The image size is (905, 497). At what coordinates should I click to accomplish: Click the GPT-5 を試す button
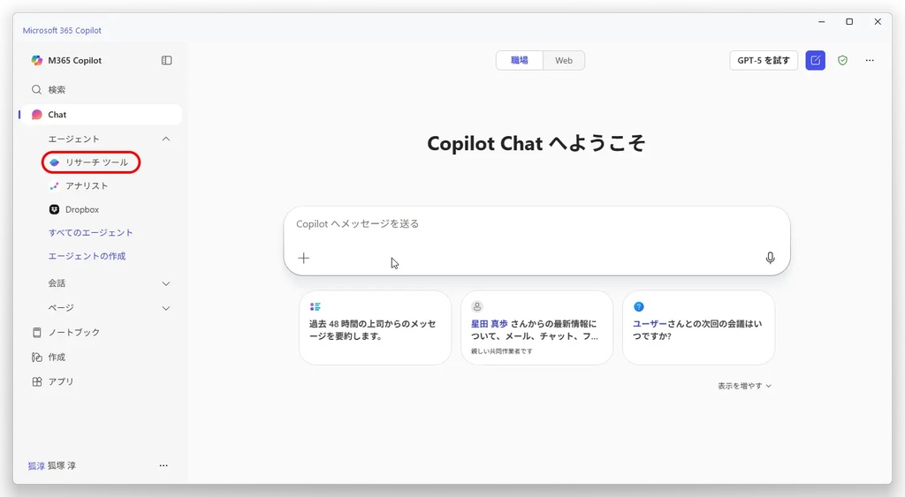coord(764,61)
